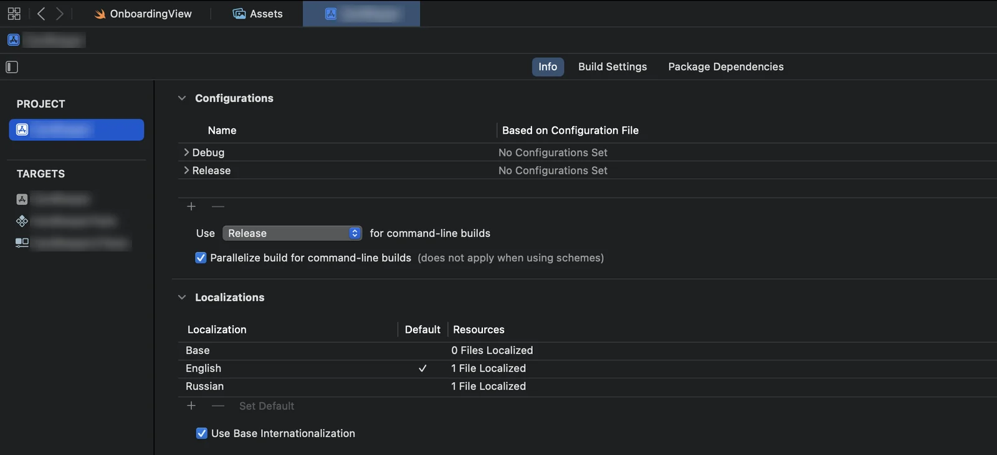Open the Info tab
Image resolution: width=997 pixels, height=455 pixels.
tap(548, 67)
